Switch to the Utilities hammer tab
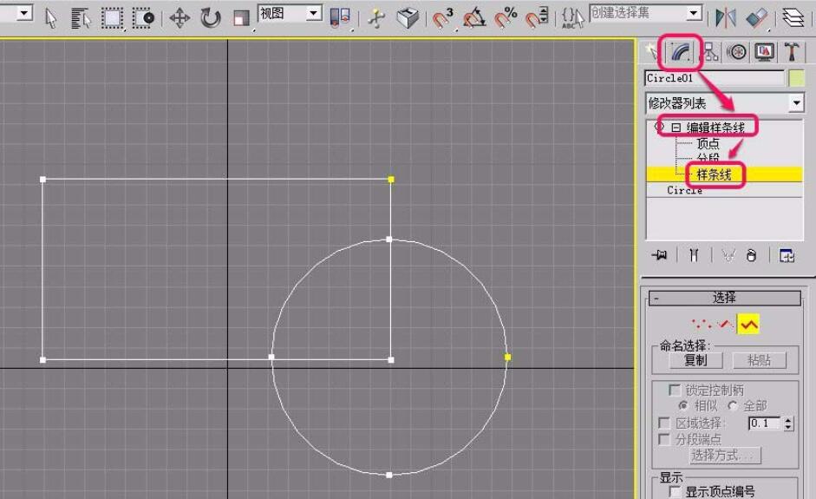Screen dimensions: 816x499 pyautogui.click(x=792, y=52)
